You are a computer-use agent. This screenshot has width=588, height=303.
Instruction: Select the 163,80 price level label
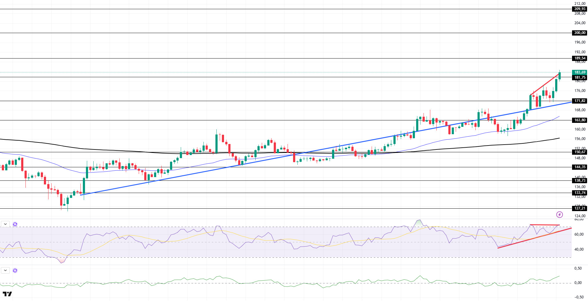click(x=580, y=120)
